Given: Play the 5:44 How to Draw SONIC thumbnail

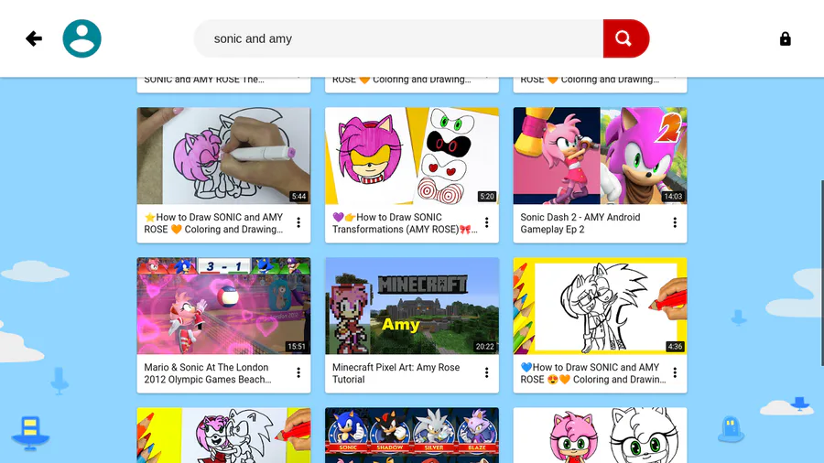Looking at the screenshot, I should (x=224, y=156).
